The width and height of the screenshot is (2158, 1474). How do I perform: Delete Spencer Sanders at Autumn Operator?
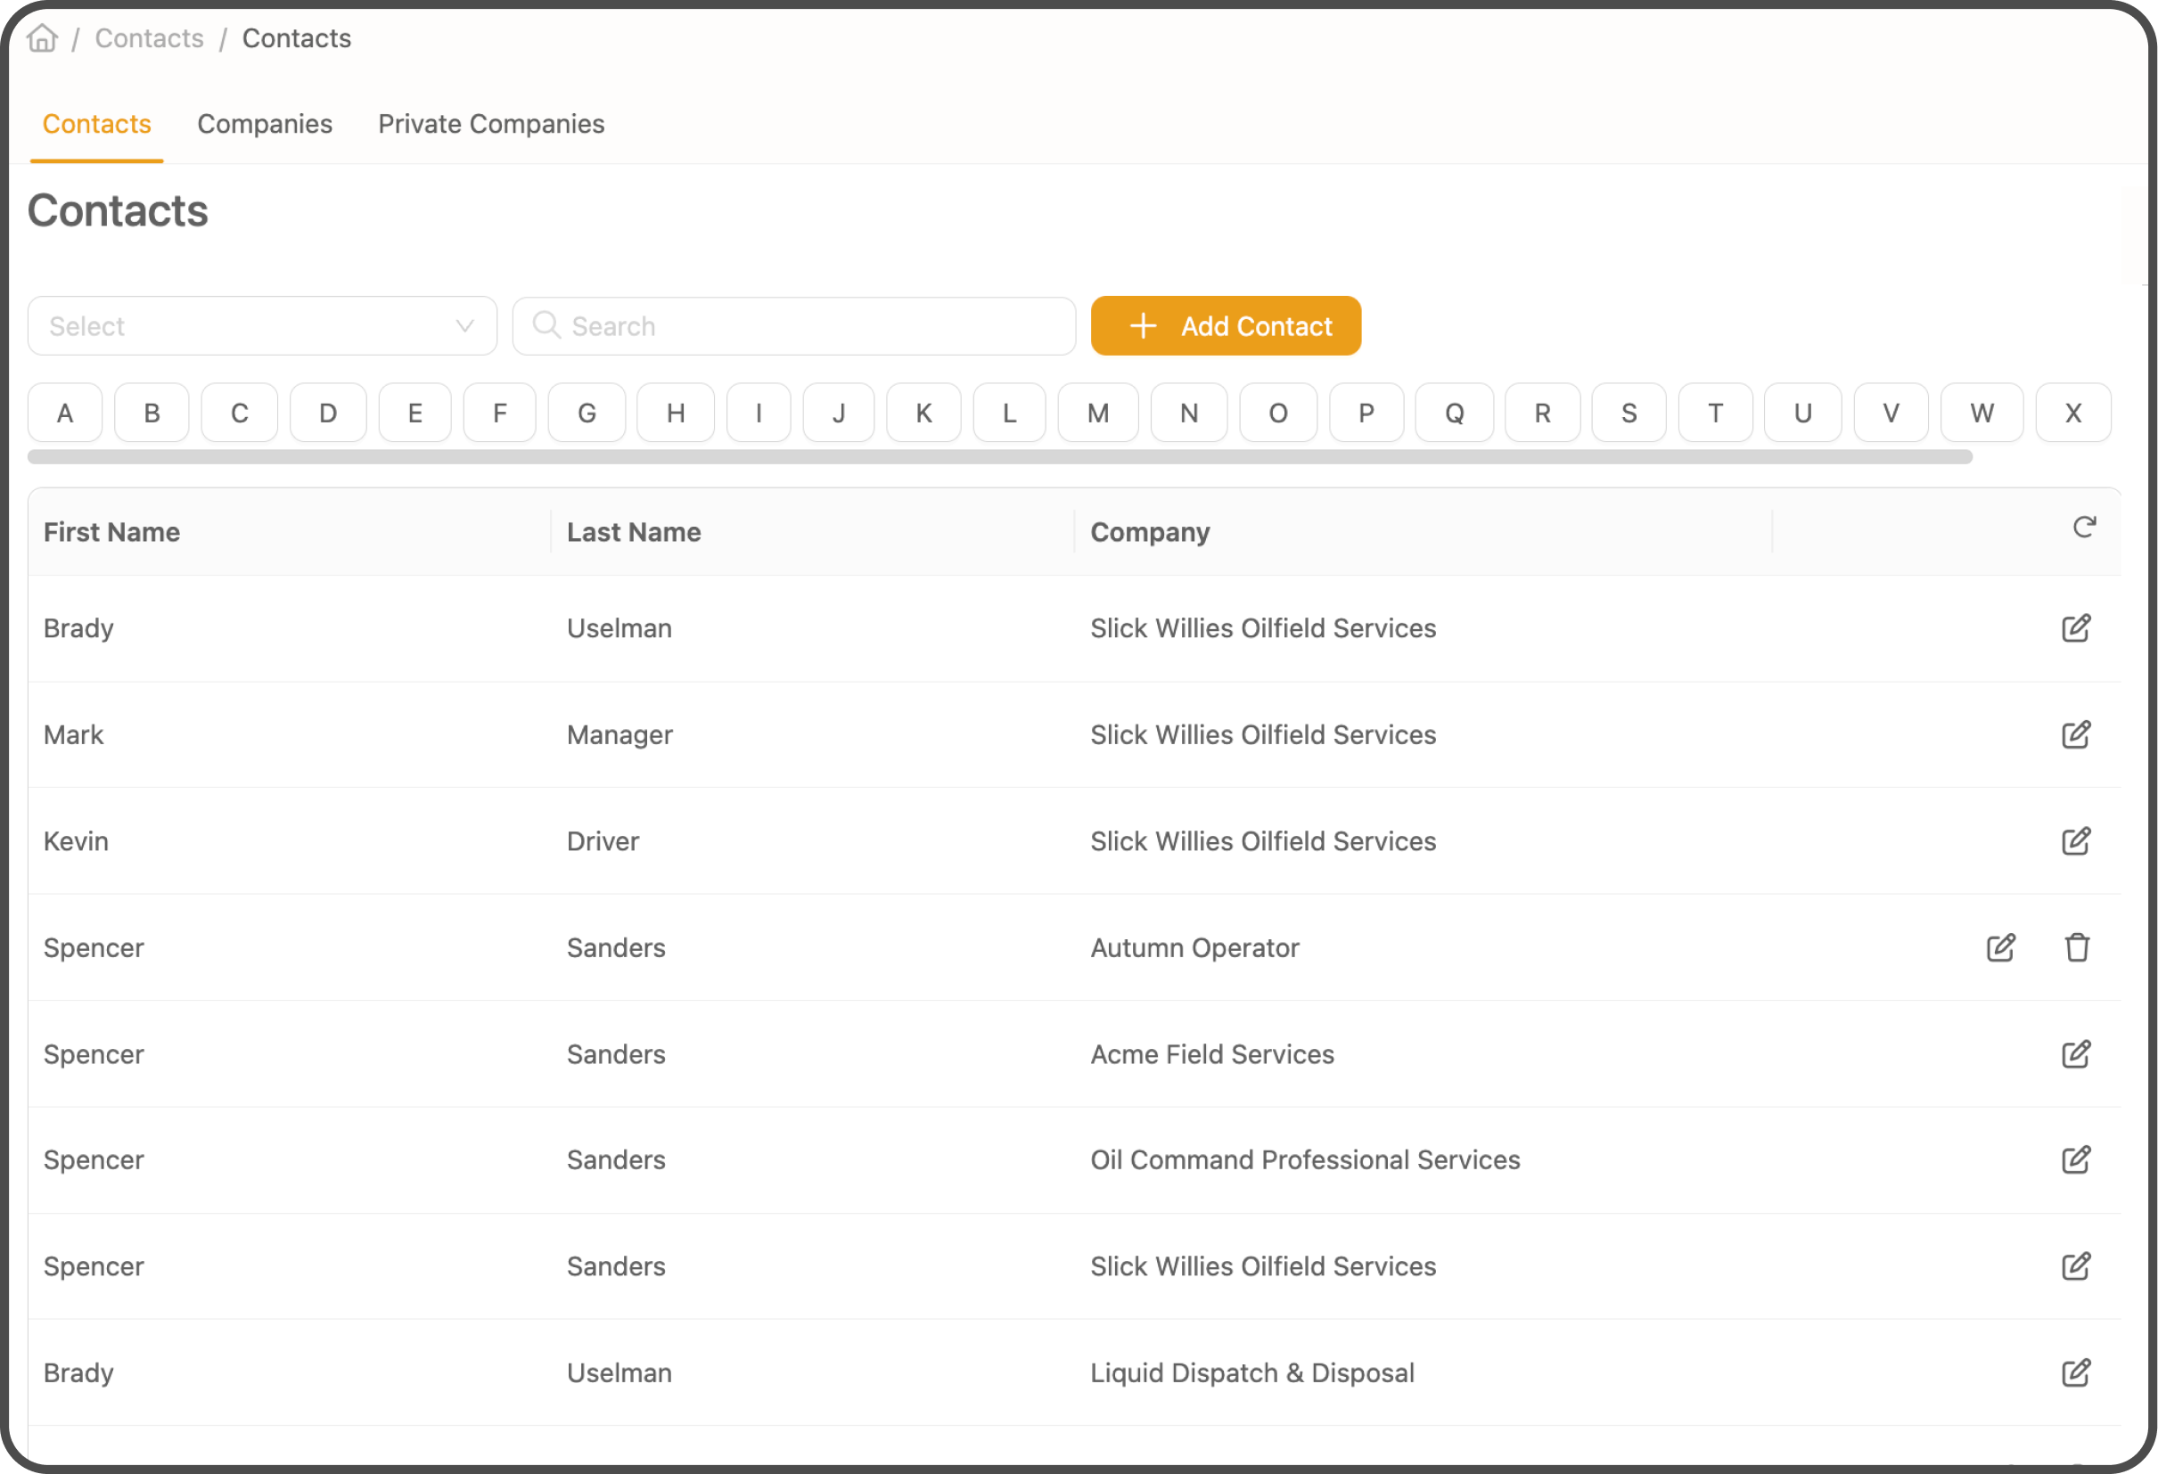point(2078,947)
